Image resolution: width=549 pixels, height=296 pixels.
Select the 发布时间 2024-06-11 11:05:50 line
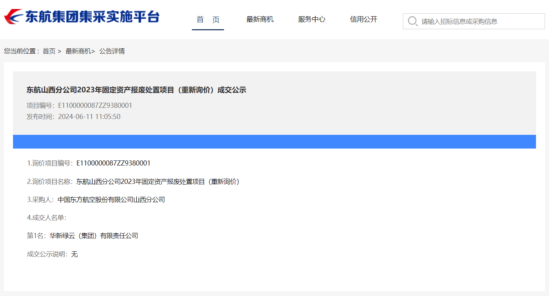(x=74, y=116)
